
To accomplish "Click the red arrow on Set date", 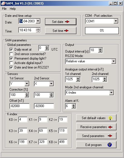I will (67, 22).
